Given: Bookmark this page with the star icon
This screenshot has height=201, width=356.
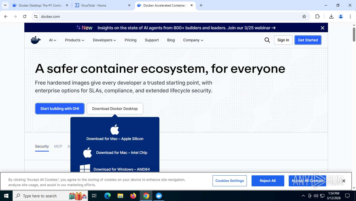Looking at the screenshot, I should (x=304, y=16).
